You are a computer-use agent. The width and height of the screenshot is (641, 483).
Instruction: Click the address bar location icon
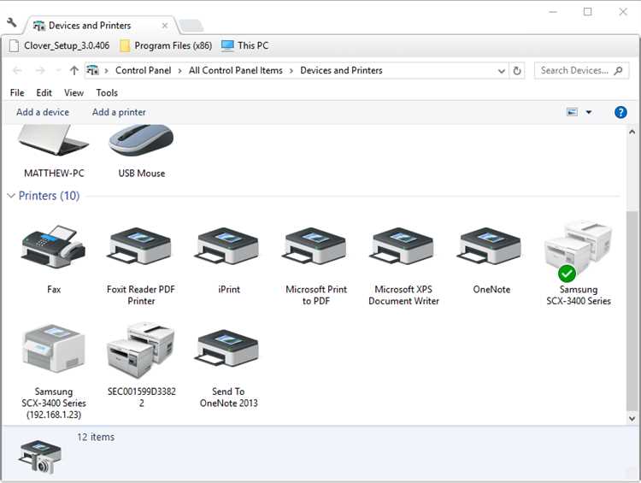click(x=93, y=70)
